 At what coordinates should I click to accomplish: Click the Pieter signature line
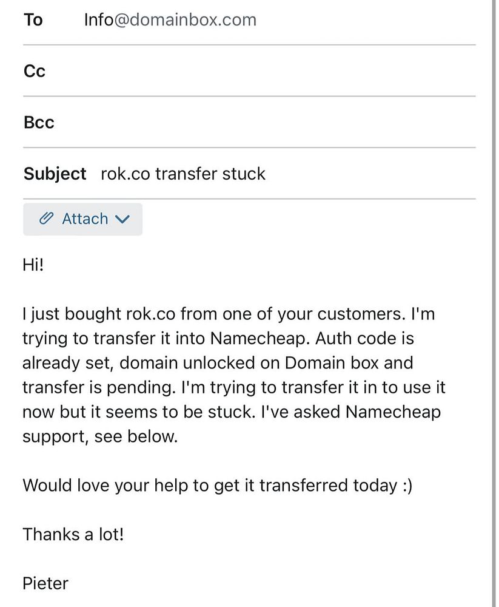[45, 583]
